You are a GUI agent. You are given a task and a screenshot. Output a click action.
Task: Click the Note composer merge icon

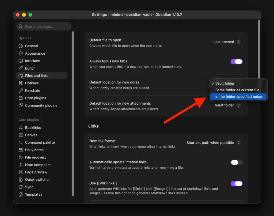click(x=21, y=165)
